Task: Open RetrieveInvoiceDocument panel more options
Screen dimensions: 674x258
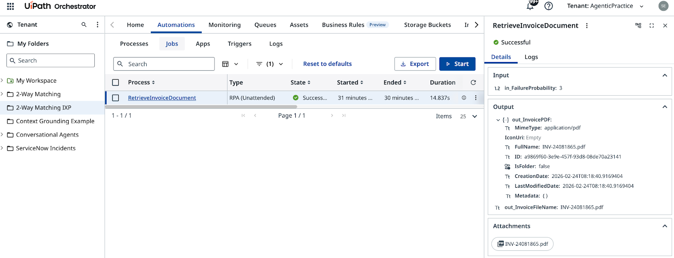Action: [586, 26]
